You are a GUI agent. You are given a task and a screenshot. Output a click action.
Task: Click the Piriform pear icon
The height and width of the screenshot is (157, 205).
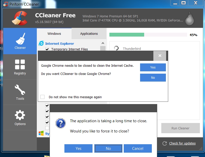point(189,19)
